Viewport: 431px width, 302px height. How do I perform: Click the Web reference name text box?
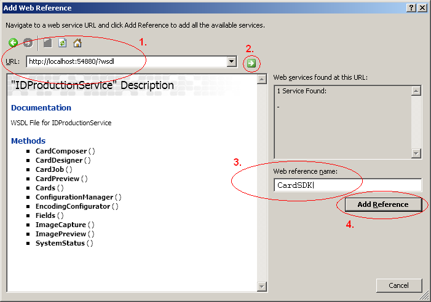click(x=347, y=185)
